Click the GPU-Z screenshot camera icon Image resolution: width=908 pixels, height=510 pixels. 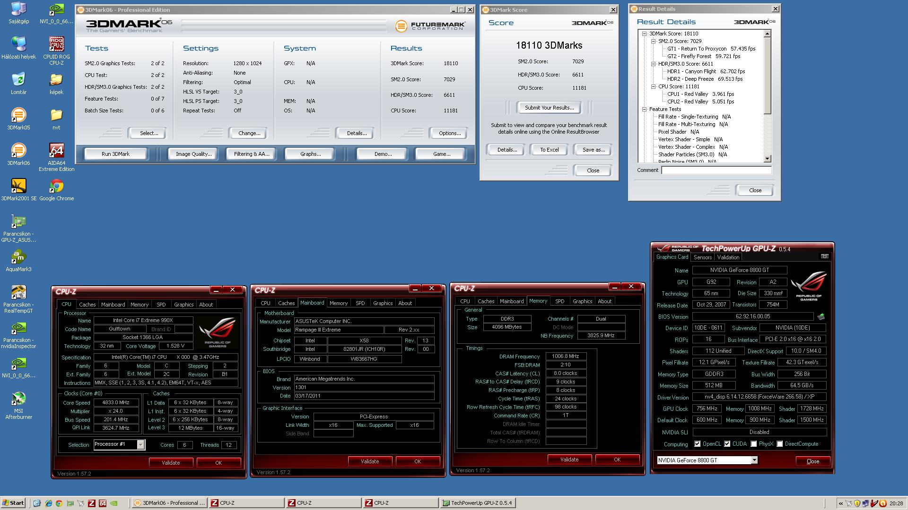click(x=824, y=256)
